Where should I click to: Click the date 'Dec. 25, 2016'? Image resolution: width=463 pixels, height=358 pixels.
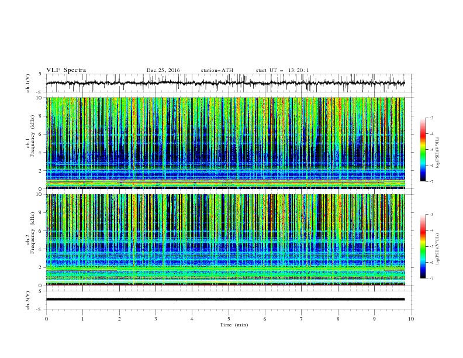(163, 70)
